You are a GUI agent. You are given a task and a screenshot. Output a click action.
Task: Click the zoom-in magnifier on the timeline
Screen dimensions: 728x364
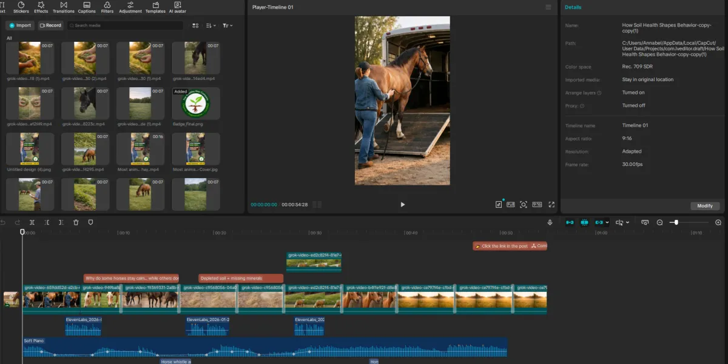tap(718, 222)
